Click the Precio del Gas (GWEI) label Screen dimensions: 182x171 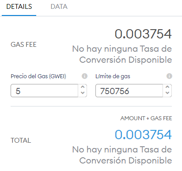(38, 76)
